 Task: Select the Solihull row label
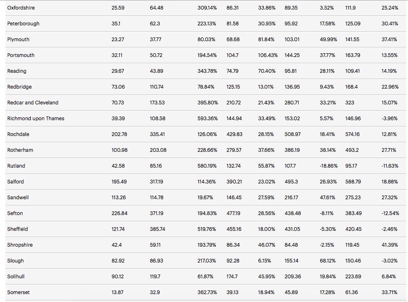click(x=16, y=277)
